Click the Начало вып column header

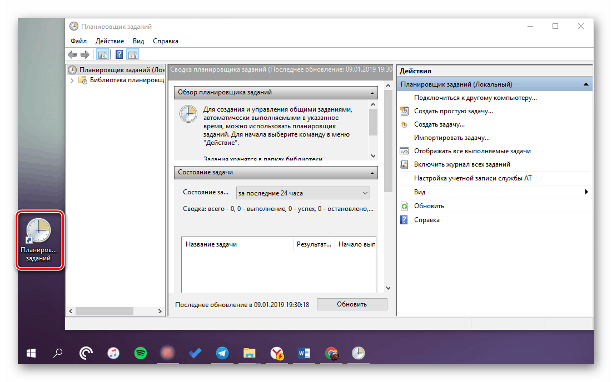pos(356,244)
